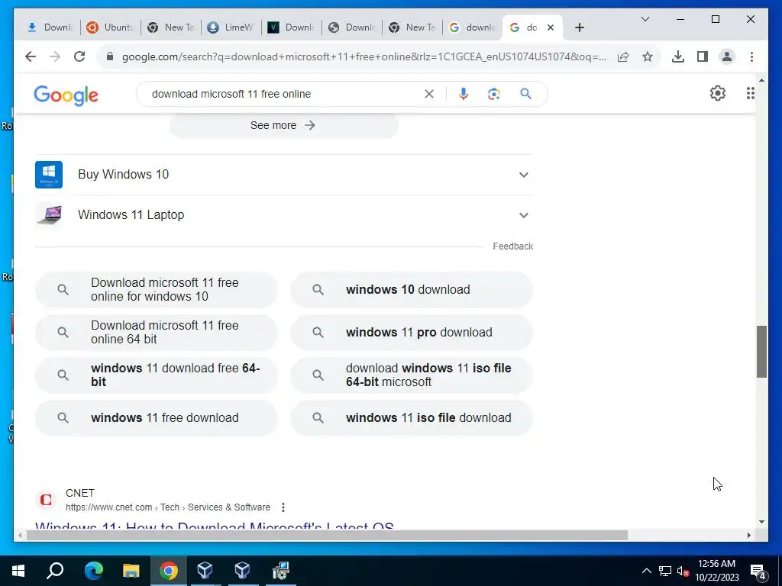Go to Google homepage via logo

[x=66, y=95]
